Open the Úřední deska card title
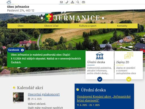The width and height of the screenshot is (145, 109). coord(96,62)
